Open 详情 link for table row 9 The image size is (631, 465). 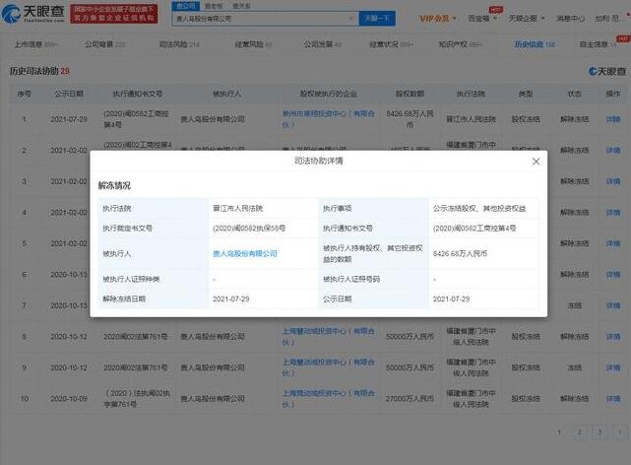(613, 367)
